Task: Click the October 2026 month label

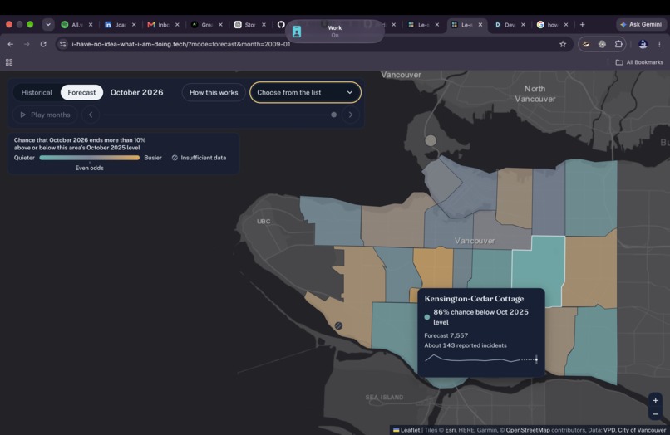Action: pos(136,92)
